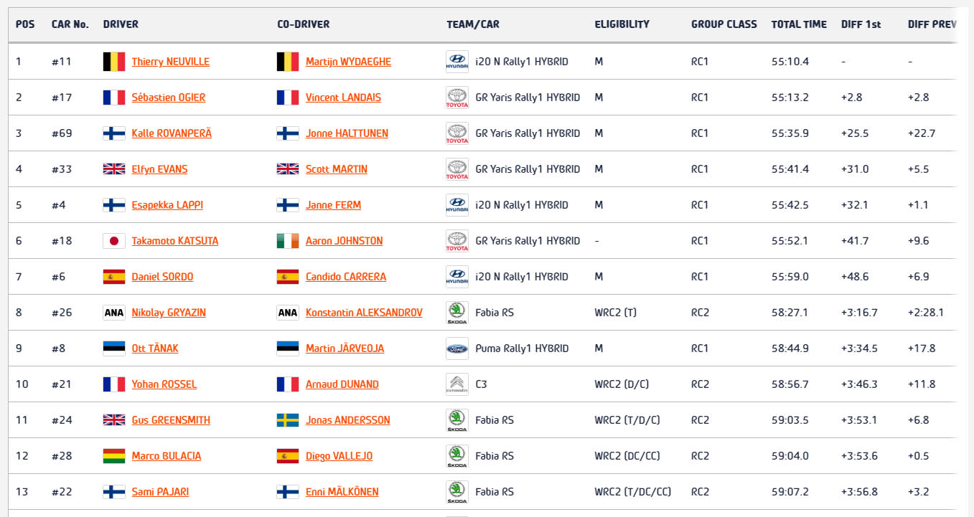The width and height of the screenshot is (974, 517).
Task: Click the Belgian flag beside Thierry NEUVILLE
Action: click(x=114, y=62)
